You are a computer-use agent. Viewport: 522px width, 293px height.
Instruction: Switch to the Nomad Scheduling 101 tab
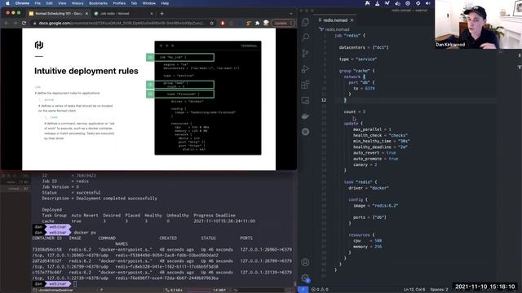(x=59, y=14)
